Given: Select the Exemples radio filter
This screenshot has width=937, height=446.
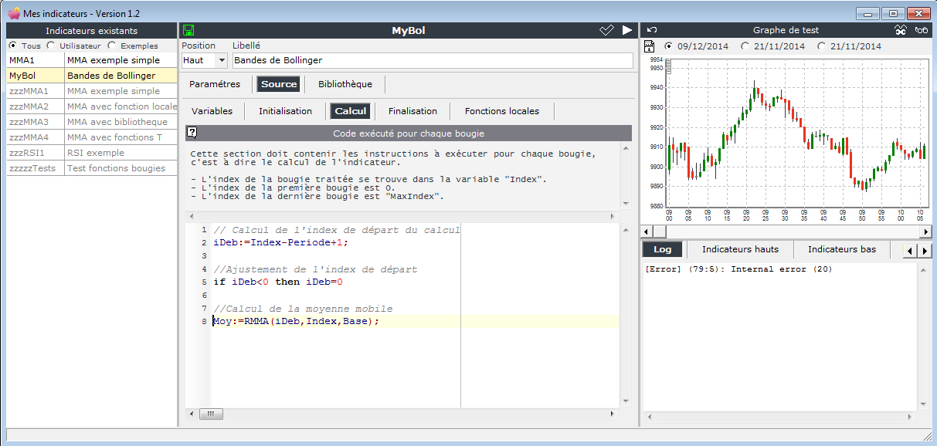Looking at the screenshot, I should (113, 46).
